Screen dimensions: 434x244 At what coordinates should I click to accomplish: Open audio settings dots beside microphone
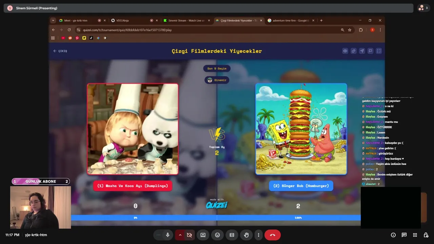(158, 235)
